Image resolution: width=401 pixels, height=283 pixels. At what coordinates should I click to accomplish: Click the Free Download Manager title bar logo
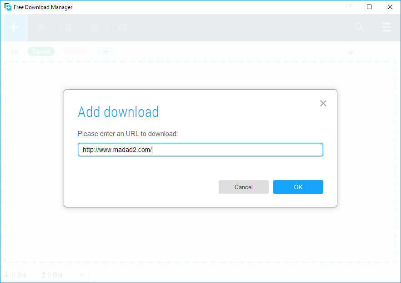(8, 7)
